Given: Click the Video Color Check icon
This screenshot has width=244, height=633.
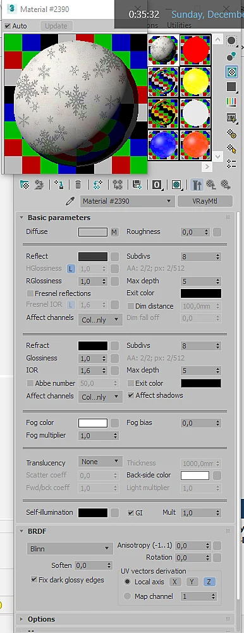Looking at the screenshot, I should 231,102.
